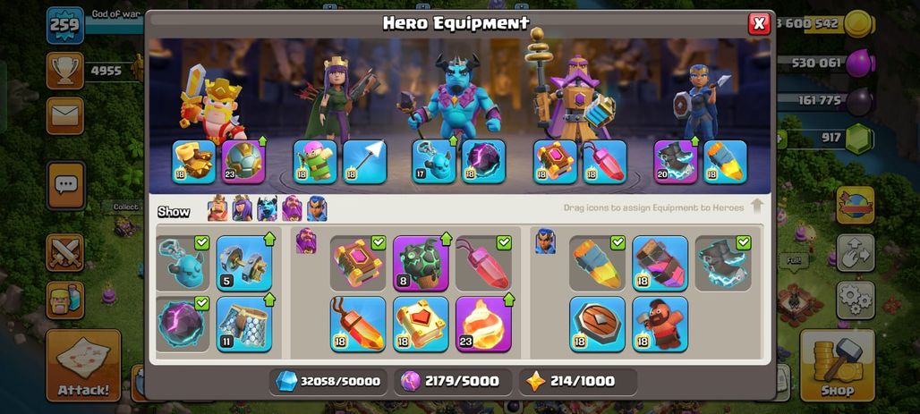Screen dimensions: 920x414
Task: Select the Fireball equipment level 23
Action: coord(483,325)
